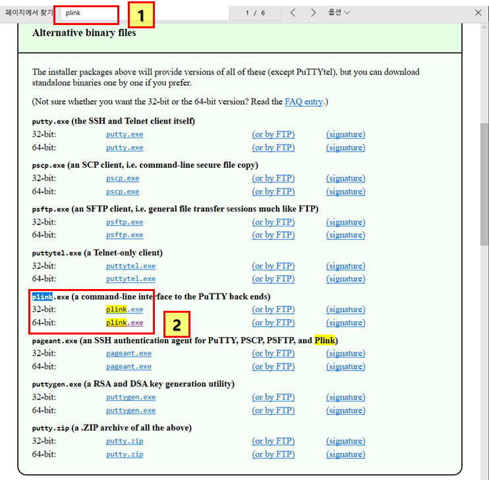489x480 pixels.
Task: Download 32-bit putty.zip
Action: (125, 441)
